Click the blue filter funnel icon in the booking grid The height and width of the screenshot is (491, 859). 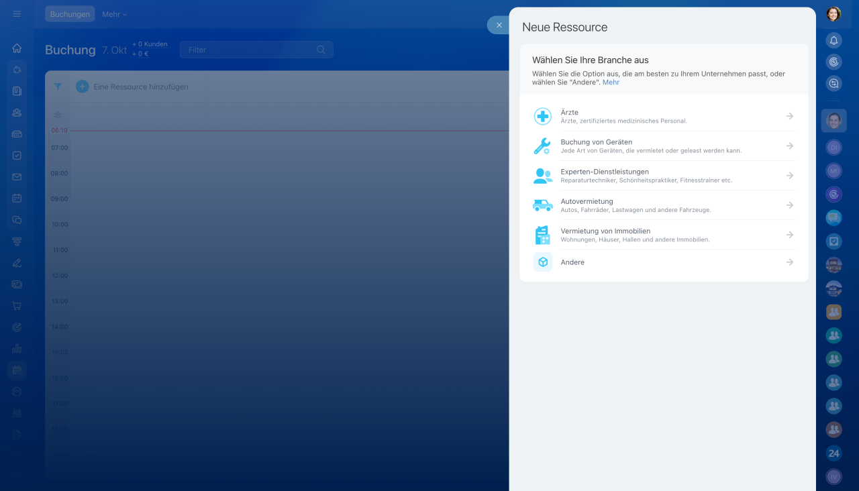pyautogui.click(x=58, y=87)
